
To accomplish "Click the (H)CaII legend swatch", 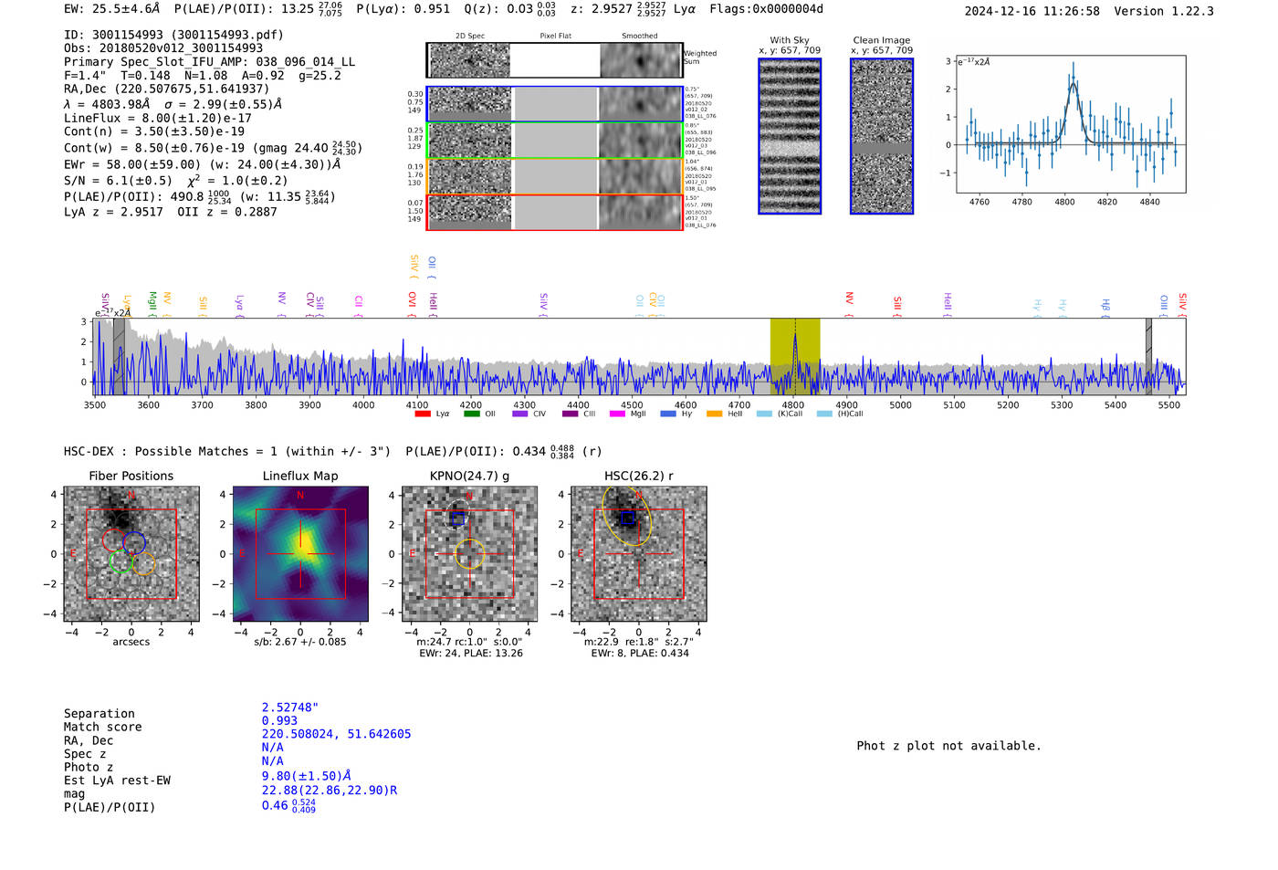I will (x=824, y=414).
